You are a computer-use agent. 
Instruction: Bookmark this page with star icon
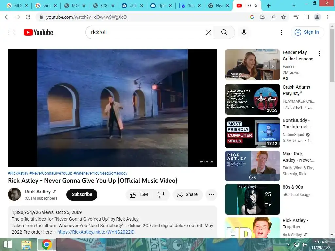pos(283,17)
